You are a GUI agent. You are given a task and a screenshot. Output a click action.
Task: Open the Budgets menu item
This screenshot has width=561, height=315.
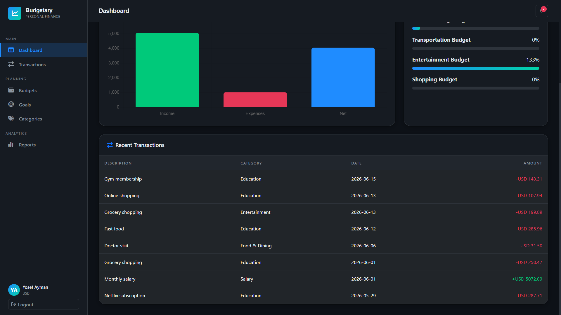[x=44, y=90]
